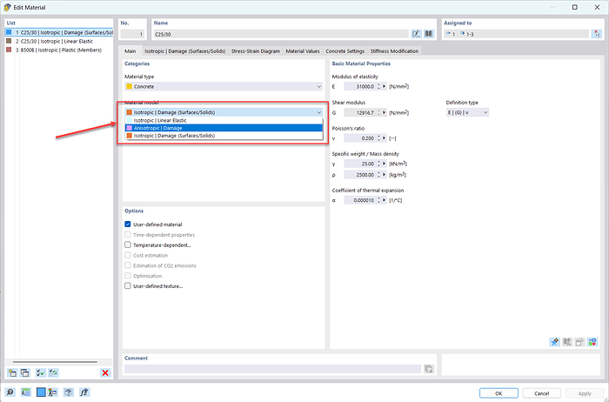Viewport: 609px width, 402px height.
Task: Open Concrete Settings tab
Action: (x=345, y=51)
